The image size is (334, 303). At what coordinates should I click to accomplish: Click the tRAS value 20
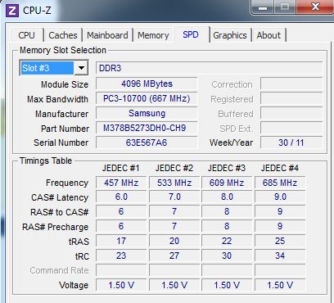pos(174,241)
